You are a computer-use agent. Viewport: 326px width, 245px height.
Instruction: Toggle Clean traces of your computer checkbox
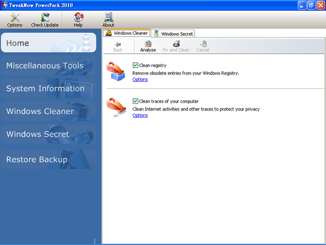click(x=135, y=101)
